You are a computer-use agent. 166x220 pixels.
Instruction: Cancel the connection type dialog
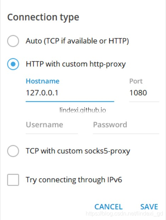click(108, 207)
